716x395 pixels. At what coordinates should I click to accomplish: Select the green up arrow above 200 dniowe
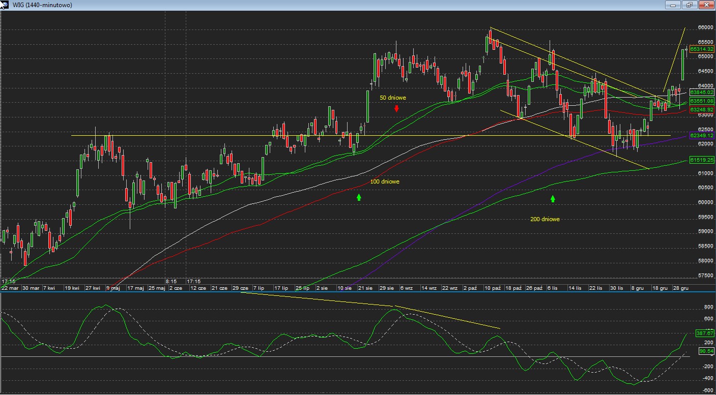[x=553, y=199]
